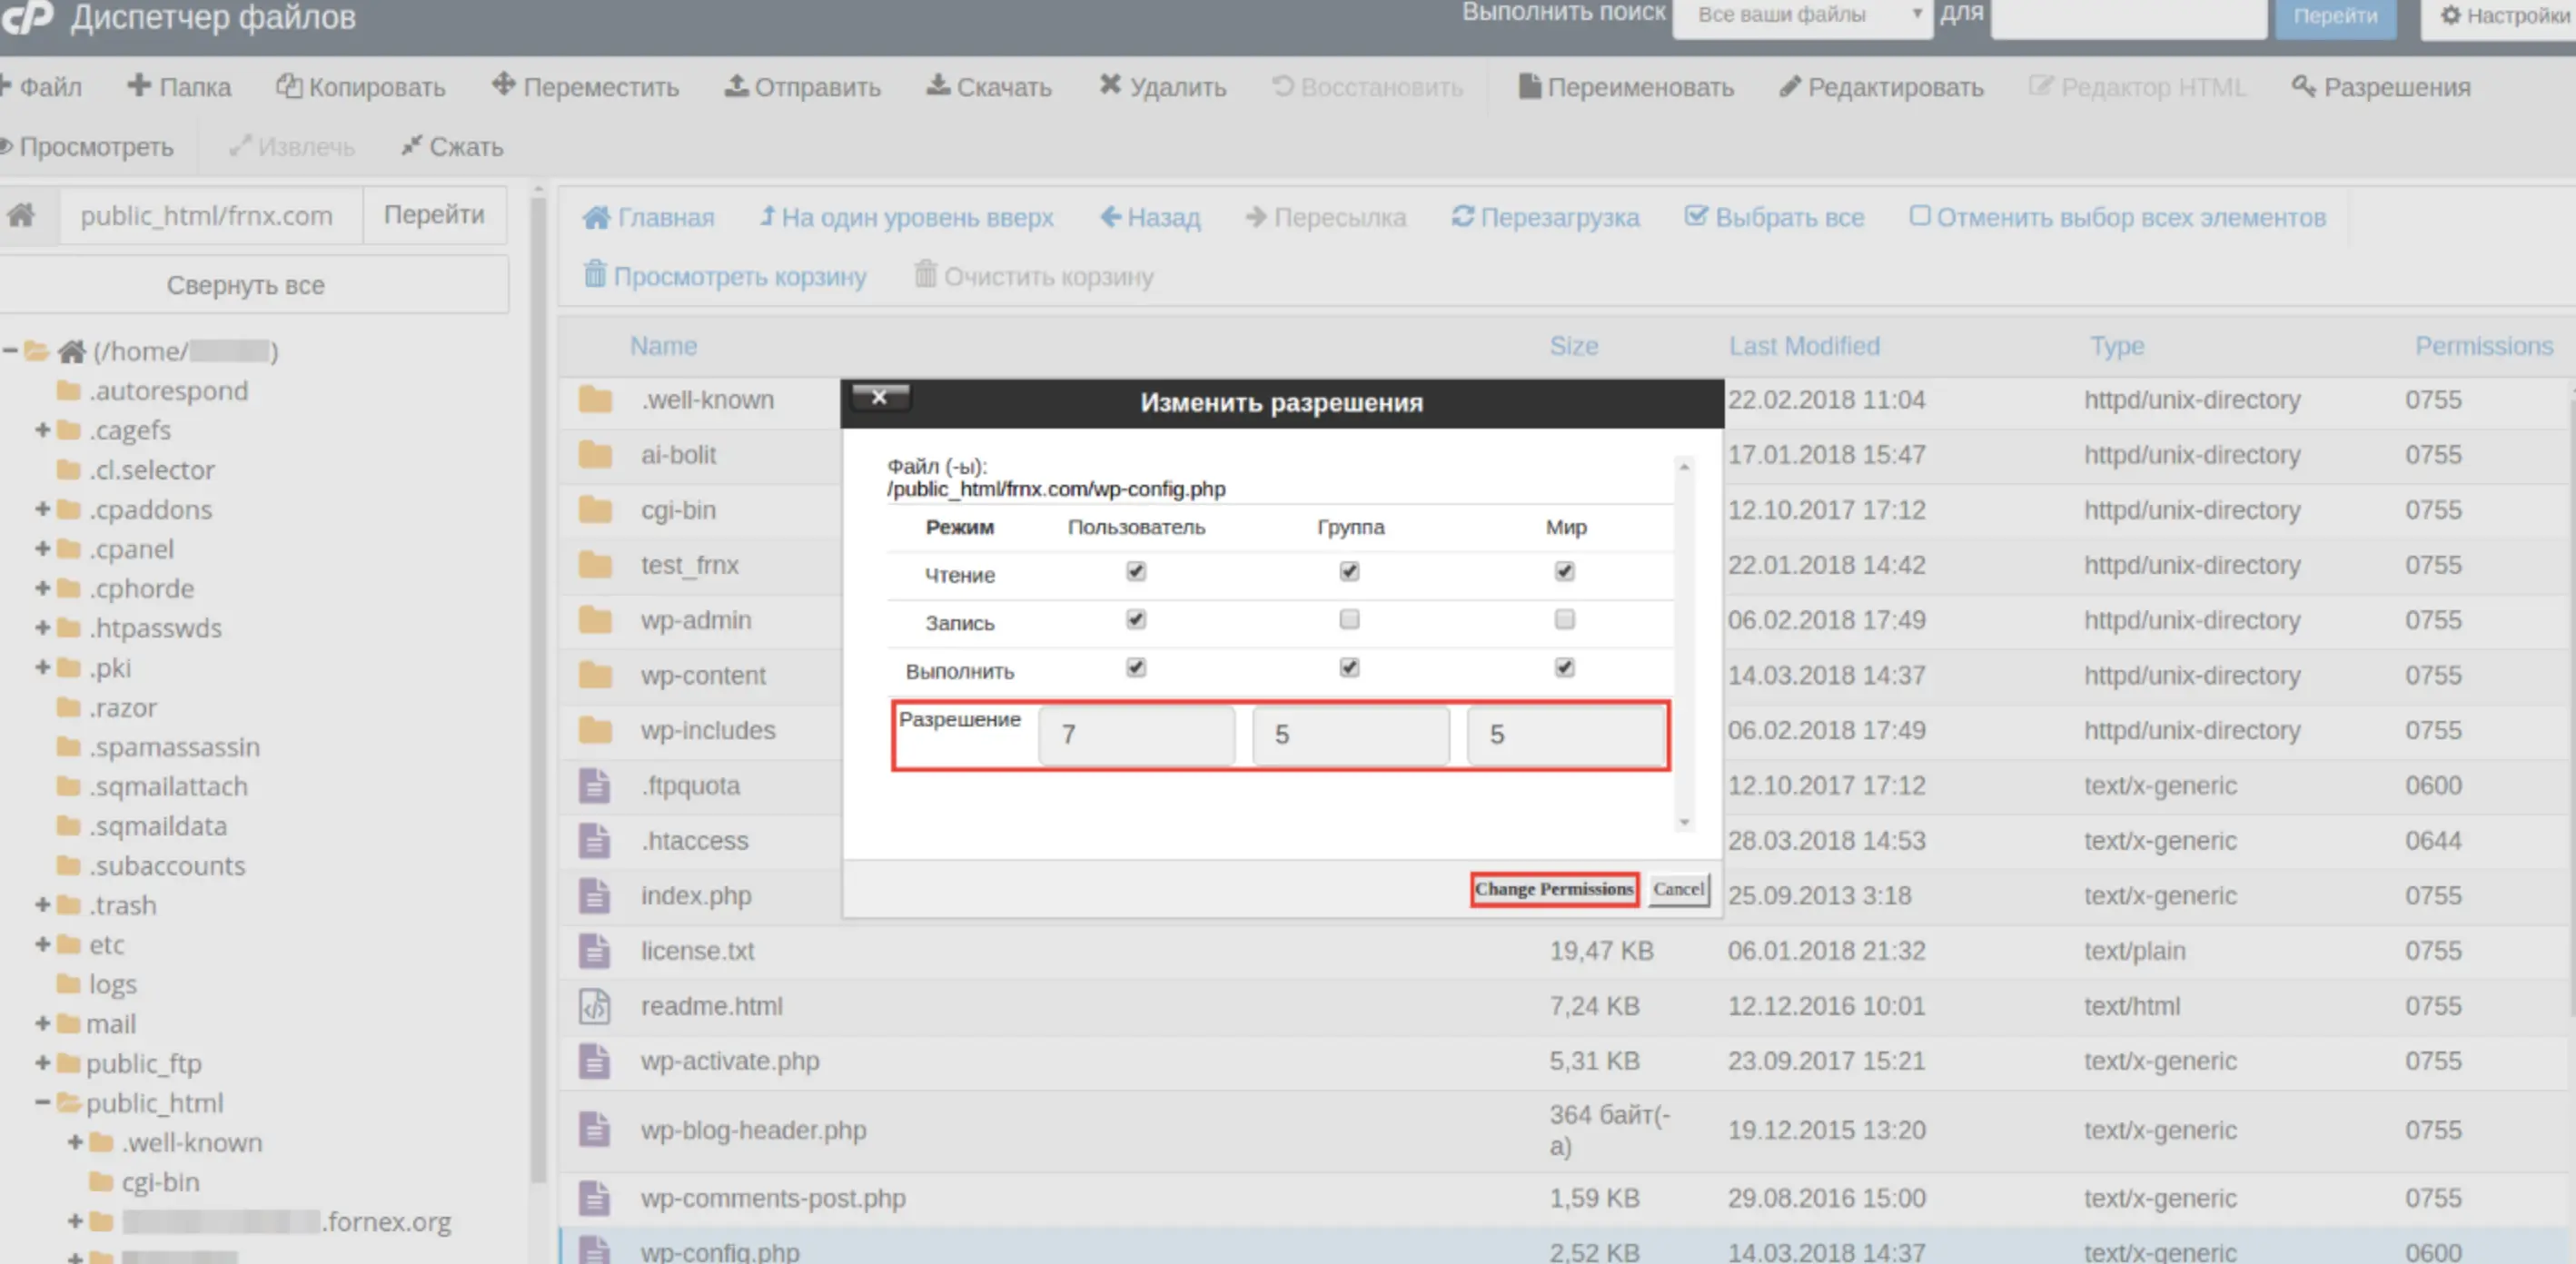Enable Запись checkbox for Группа

1349,619
